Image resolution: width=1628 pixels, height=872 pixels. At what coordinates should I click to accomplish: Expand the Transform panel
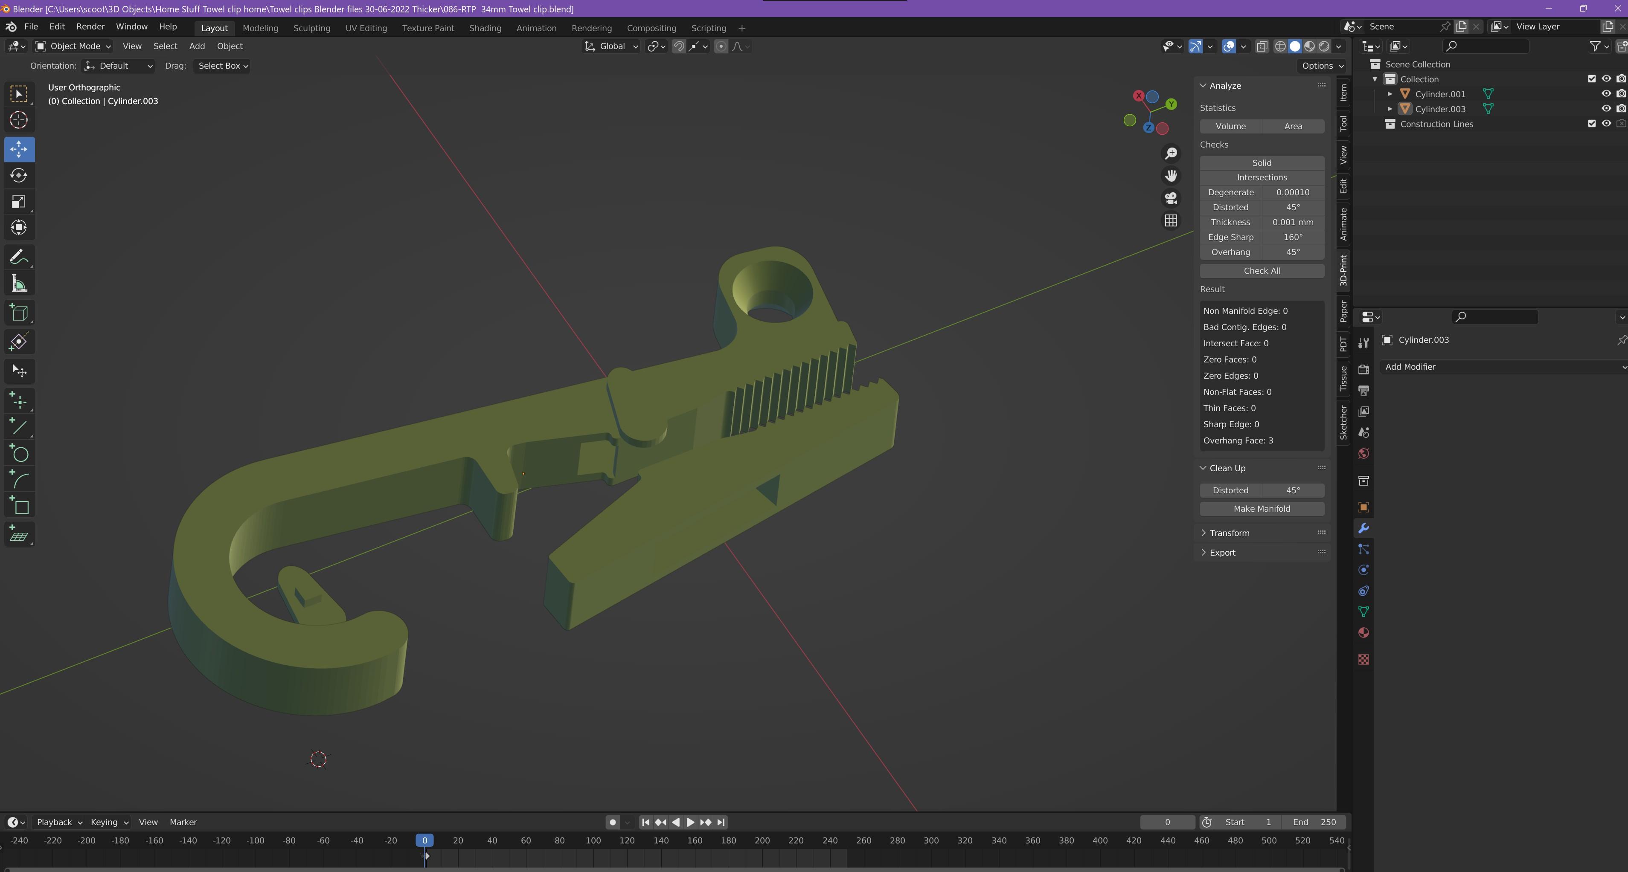coord(1229,533)
